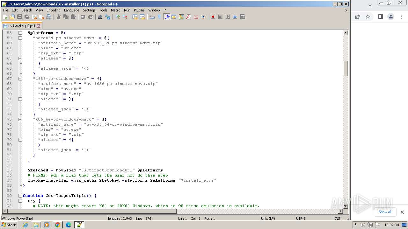Toggle synchronize horizontal scrolling
This screenshot has height=229, width=408.
[142, 17]
